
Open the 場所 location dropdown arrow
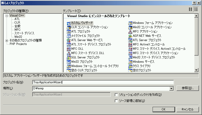click(171, 88)
